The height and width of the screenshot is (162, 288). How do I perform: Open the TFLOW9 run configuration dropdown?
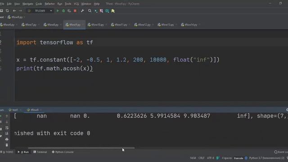40,11
